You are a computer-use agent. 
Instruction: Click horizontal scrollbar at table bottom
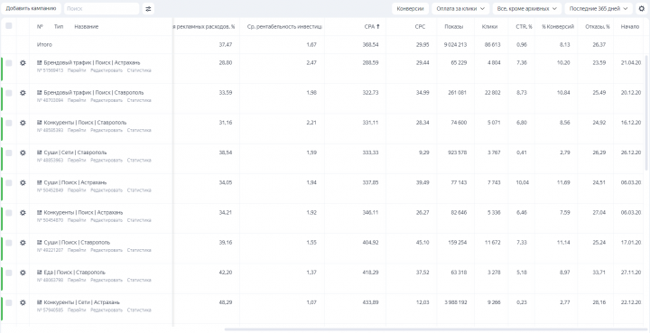[435, 329]
